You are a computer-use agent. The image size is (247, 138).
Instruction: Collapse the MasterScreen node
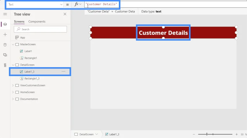coord(13,44)
